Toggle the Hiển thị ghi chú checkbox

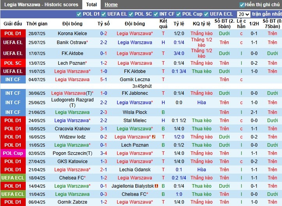click(x=242, y=5)
